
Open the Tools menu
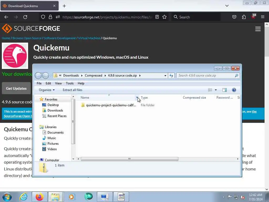coord(70,83)
